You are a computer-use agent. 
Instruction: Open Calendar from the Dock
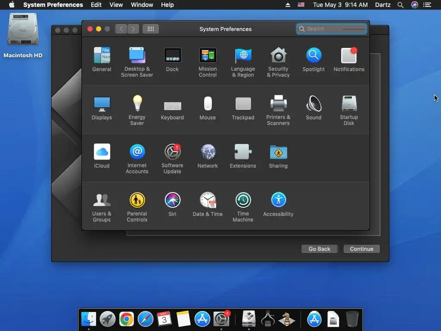pyautogui.click(x=164, y=319)
